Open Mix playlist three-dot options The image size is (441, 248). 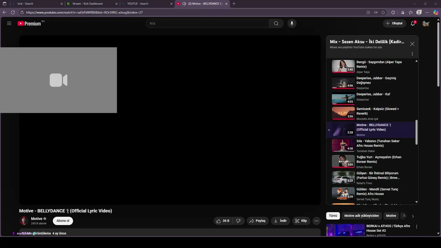point(412,54)
